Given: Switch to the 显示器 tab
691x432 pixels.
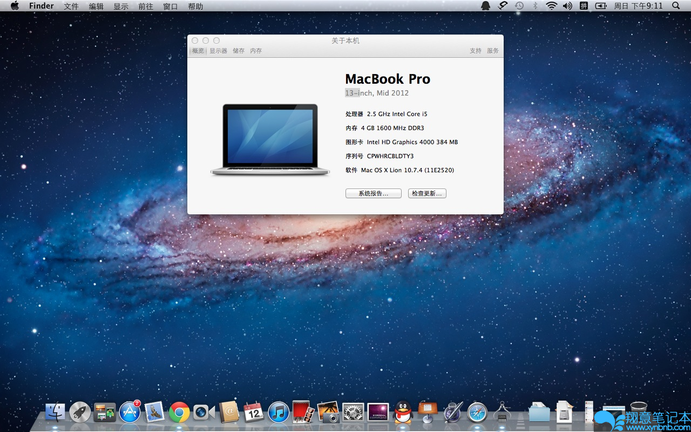Looking at the screenshot, I should 218,51.
